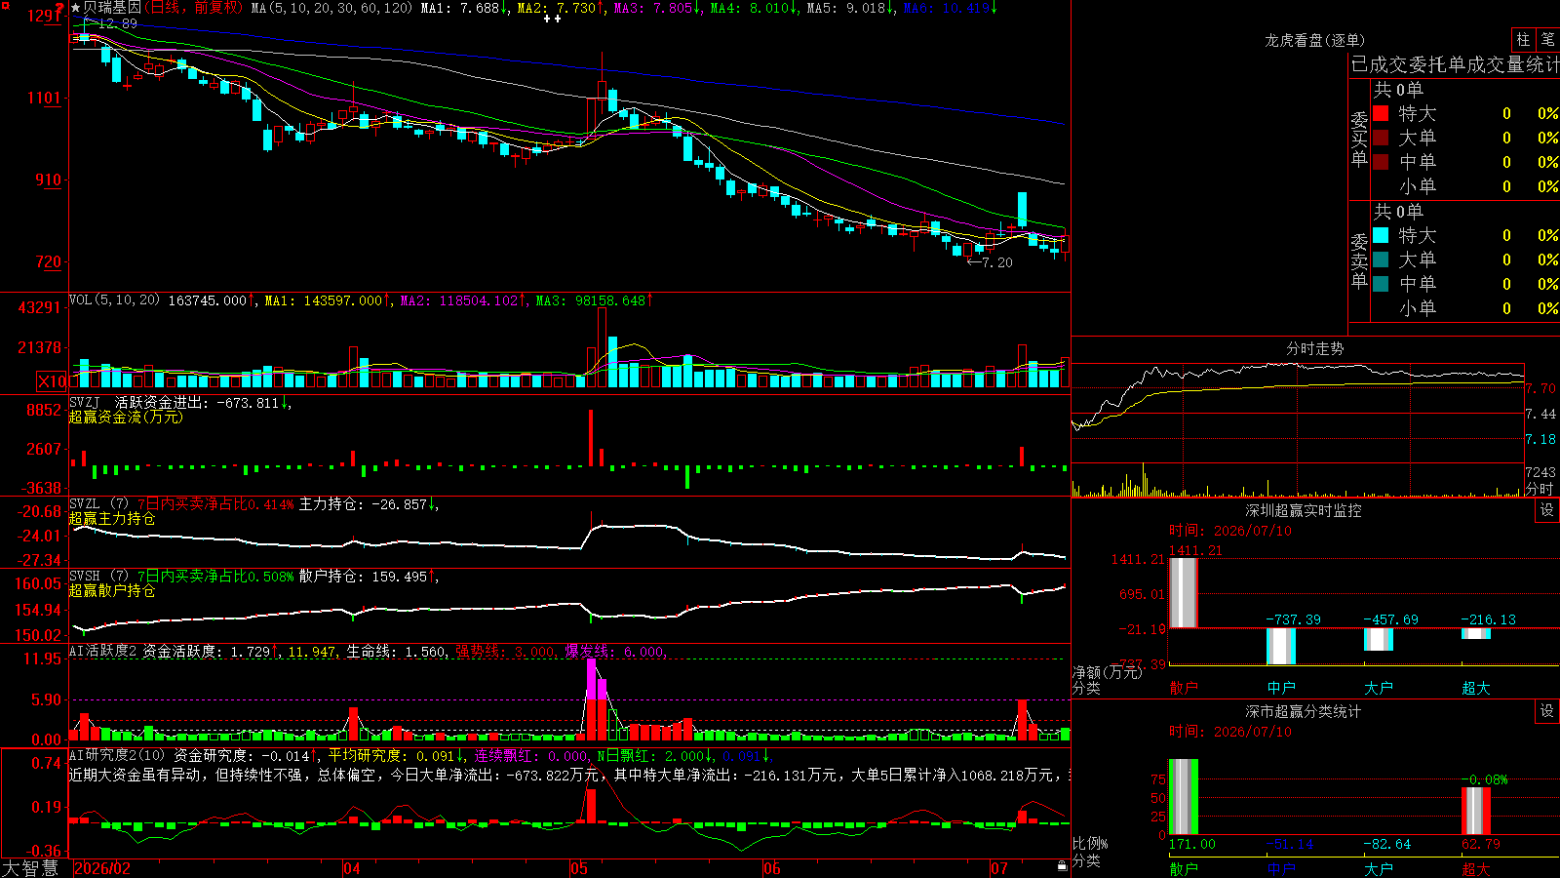Click the VOL(5,10,20) indicator label

click(114, 300)
